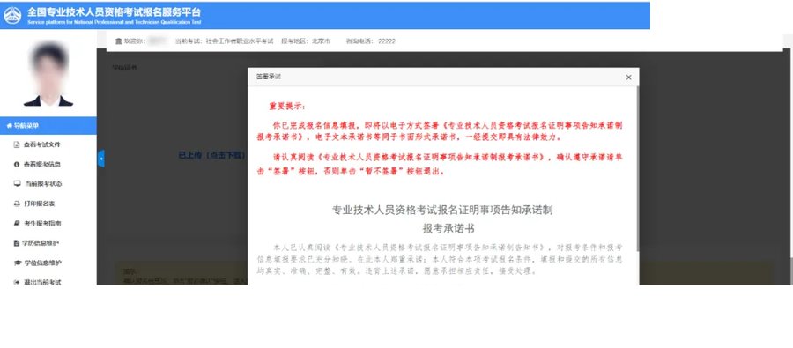The width and height of the screenshot is (793, 348).
Task: Click the candidate profile photo
Action: click(48, 74)
